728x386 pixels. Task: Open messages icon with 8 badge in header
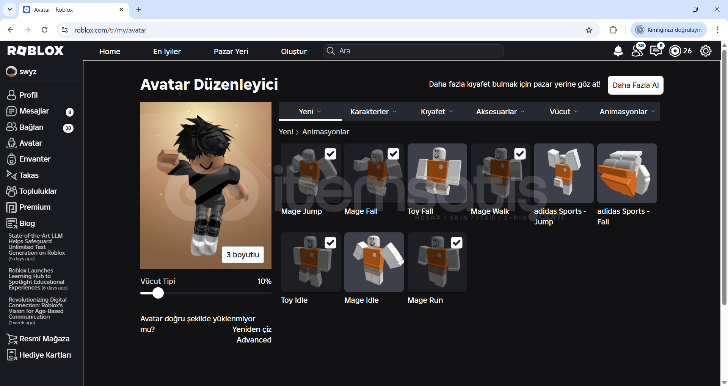coord(656,50)
